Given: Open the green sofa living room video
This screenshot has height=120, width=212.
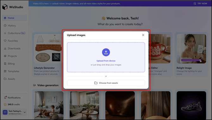Looking at the screenshot, I should tap(84, 105).
